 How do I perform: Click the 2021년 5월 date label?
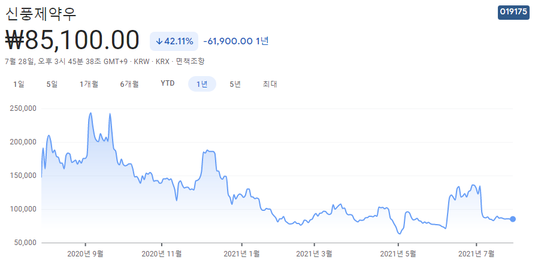click(398, 253)
